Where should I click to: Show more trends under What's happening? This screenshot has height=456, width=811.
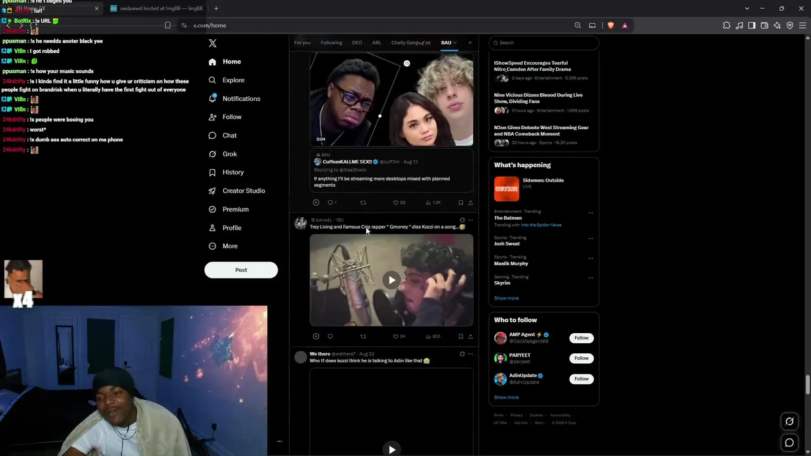point(506,298)
